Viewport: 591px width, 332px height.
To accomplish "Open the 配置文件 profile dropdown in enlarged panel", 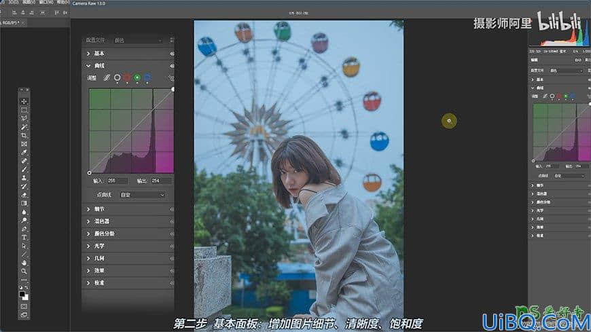I will point(138,40).
